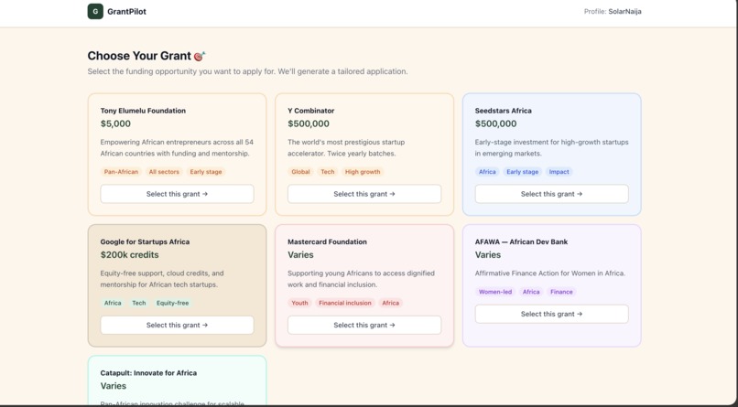Click the Tech tag on Y Combinator
738x407 pixels.
click(328, 172)
